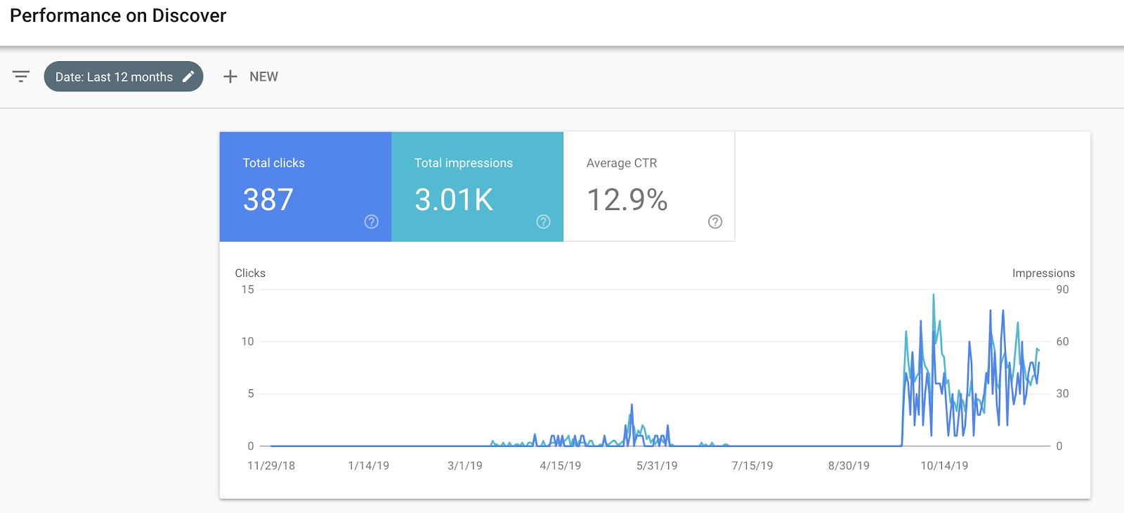Click the Performance on Discover heading
This screenshot has width=1124, height=513.
point(118,15)
